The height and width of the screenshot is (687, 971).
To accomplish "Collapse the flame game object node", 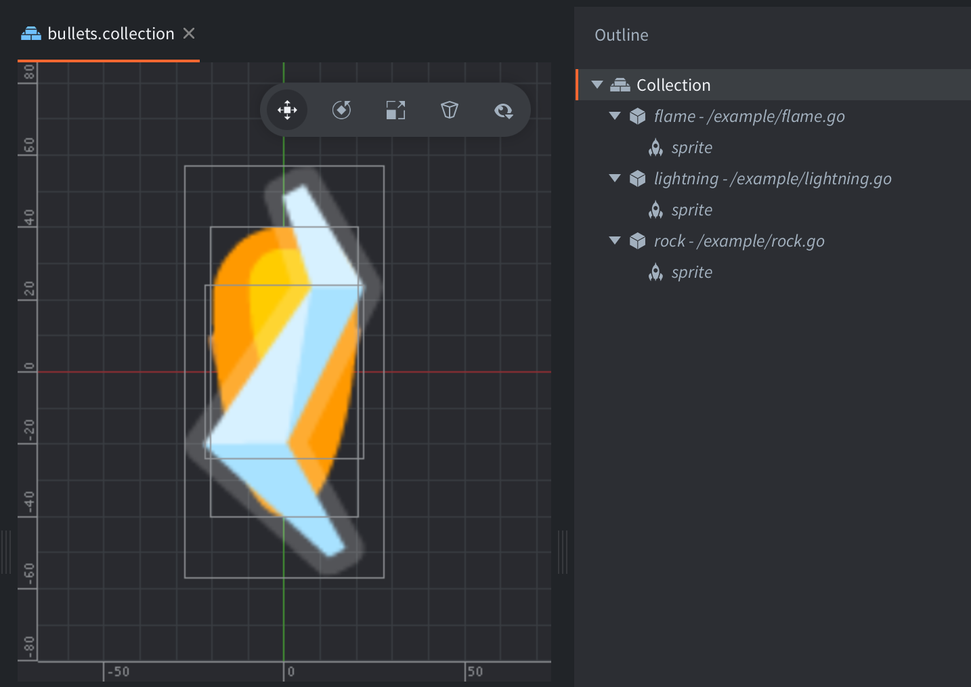I will pos(615,117).
